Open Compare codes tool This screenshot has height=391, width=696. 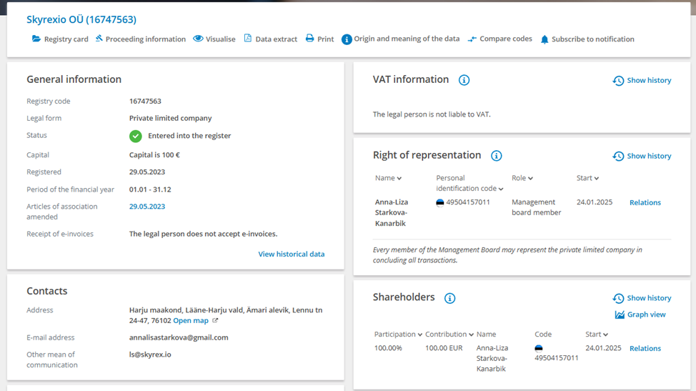pos(499,39)
